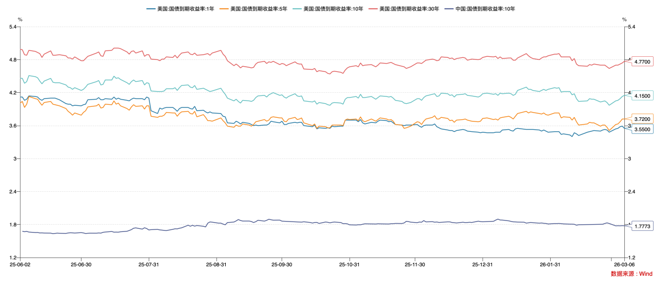Click the 5.4 label on the left axis
Viewport: 663px width, 282px height.
(x=12, y=27)
